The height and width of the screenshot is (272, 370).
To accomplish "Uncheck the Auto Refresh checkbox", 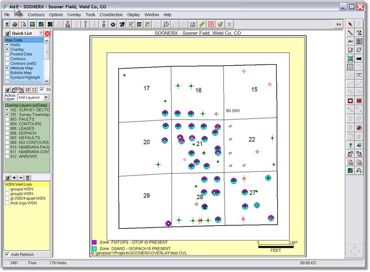I will pyautogui.click(x=7, y=255).
